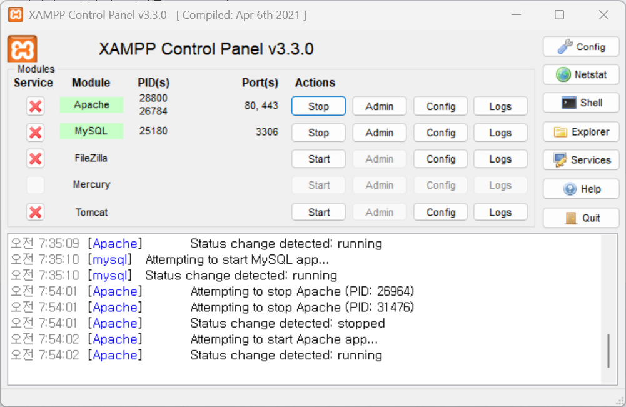Click the large orange XAMPP logo
Viewport: 626px width, 407px height.
click(x=23, y=49)
